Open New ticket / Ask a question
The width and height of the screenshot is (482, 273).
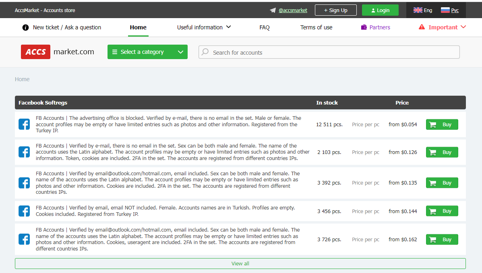click(67, 27)
